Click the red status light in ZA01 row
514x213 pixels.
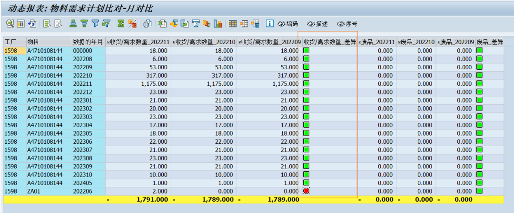tap(306, 191)
